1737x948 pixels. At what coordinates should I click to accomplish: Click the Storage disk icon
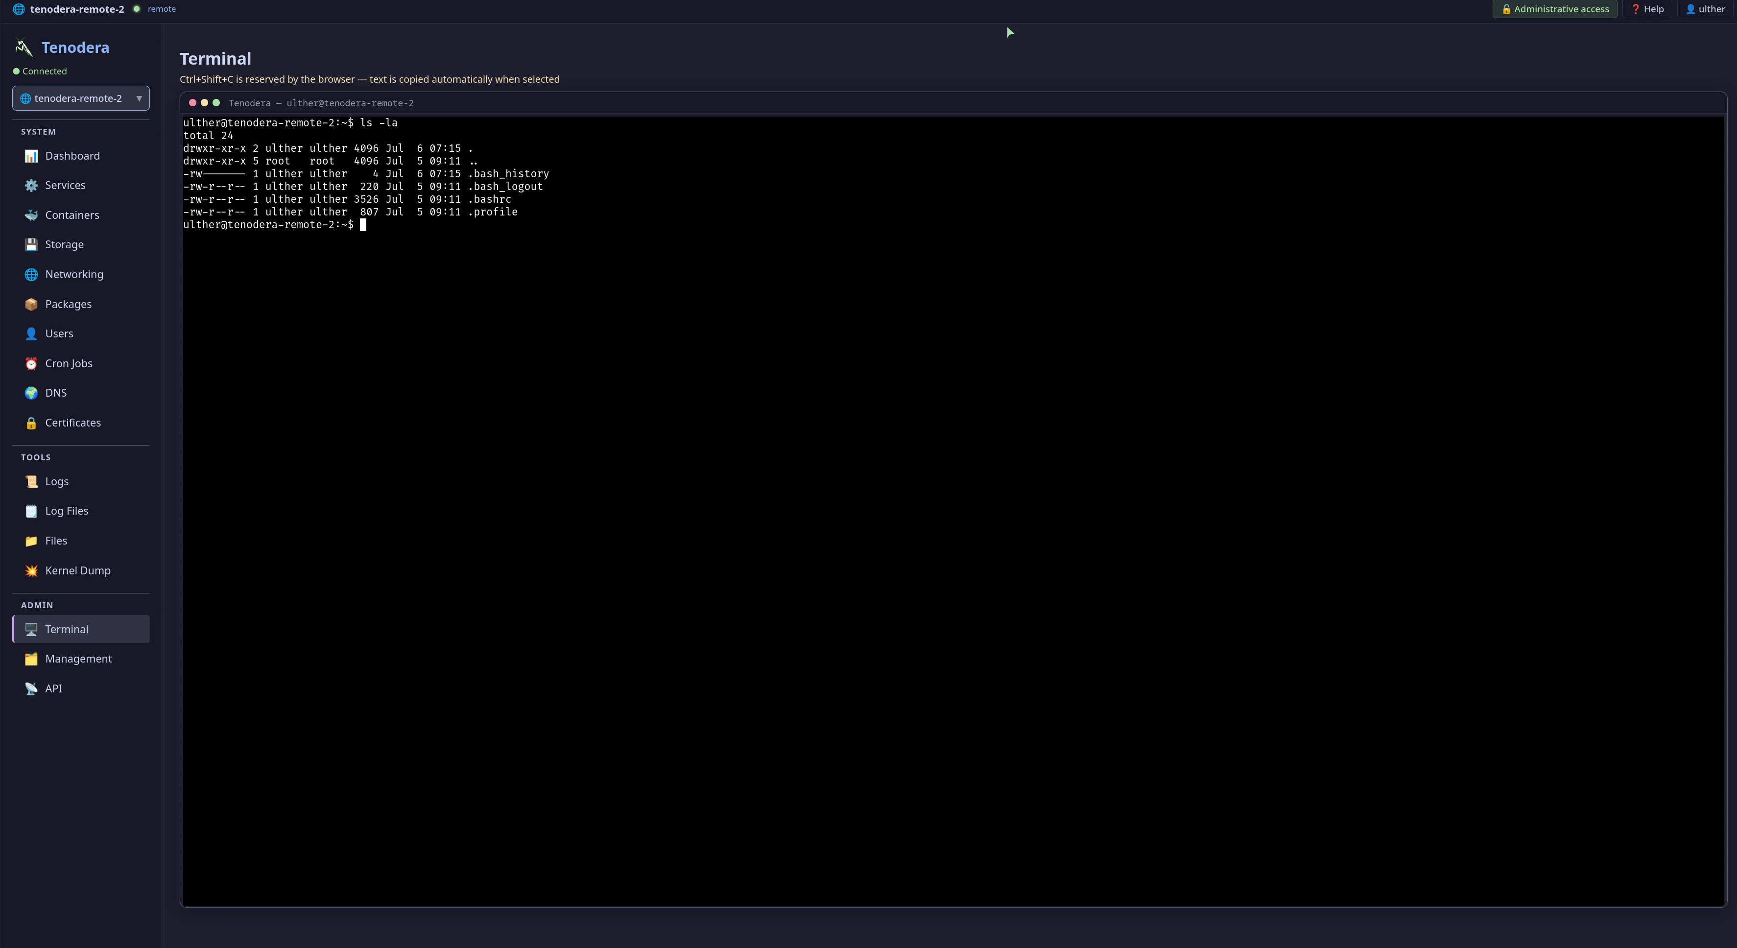point(31,245)
